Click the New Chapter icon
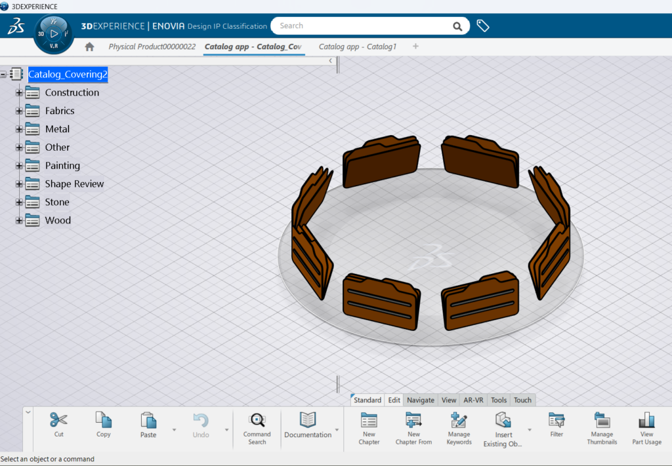This screenshot has width=672, height=466. tap(369, 420)
